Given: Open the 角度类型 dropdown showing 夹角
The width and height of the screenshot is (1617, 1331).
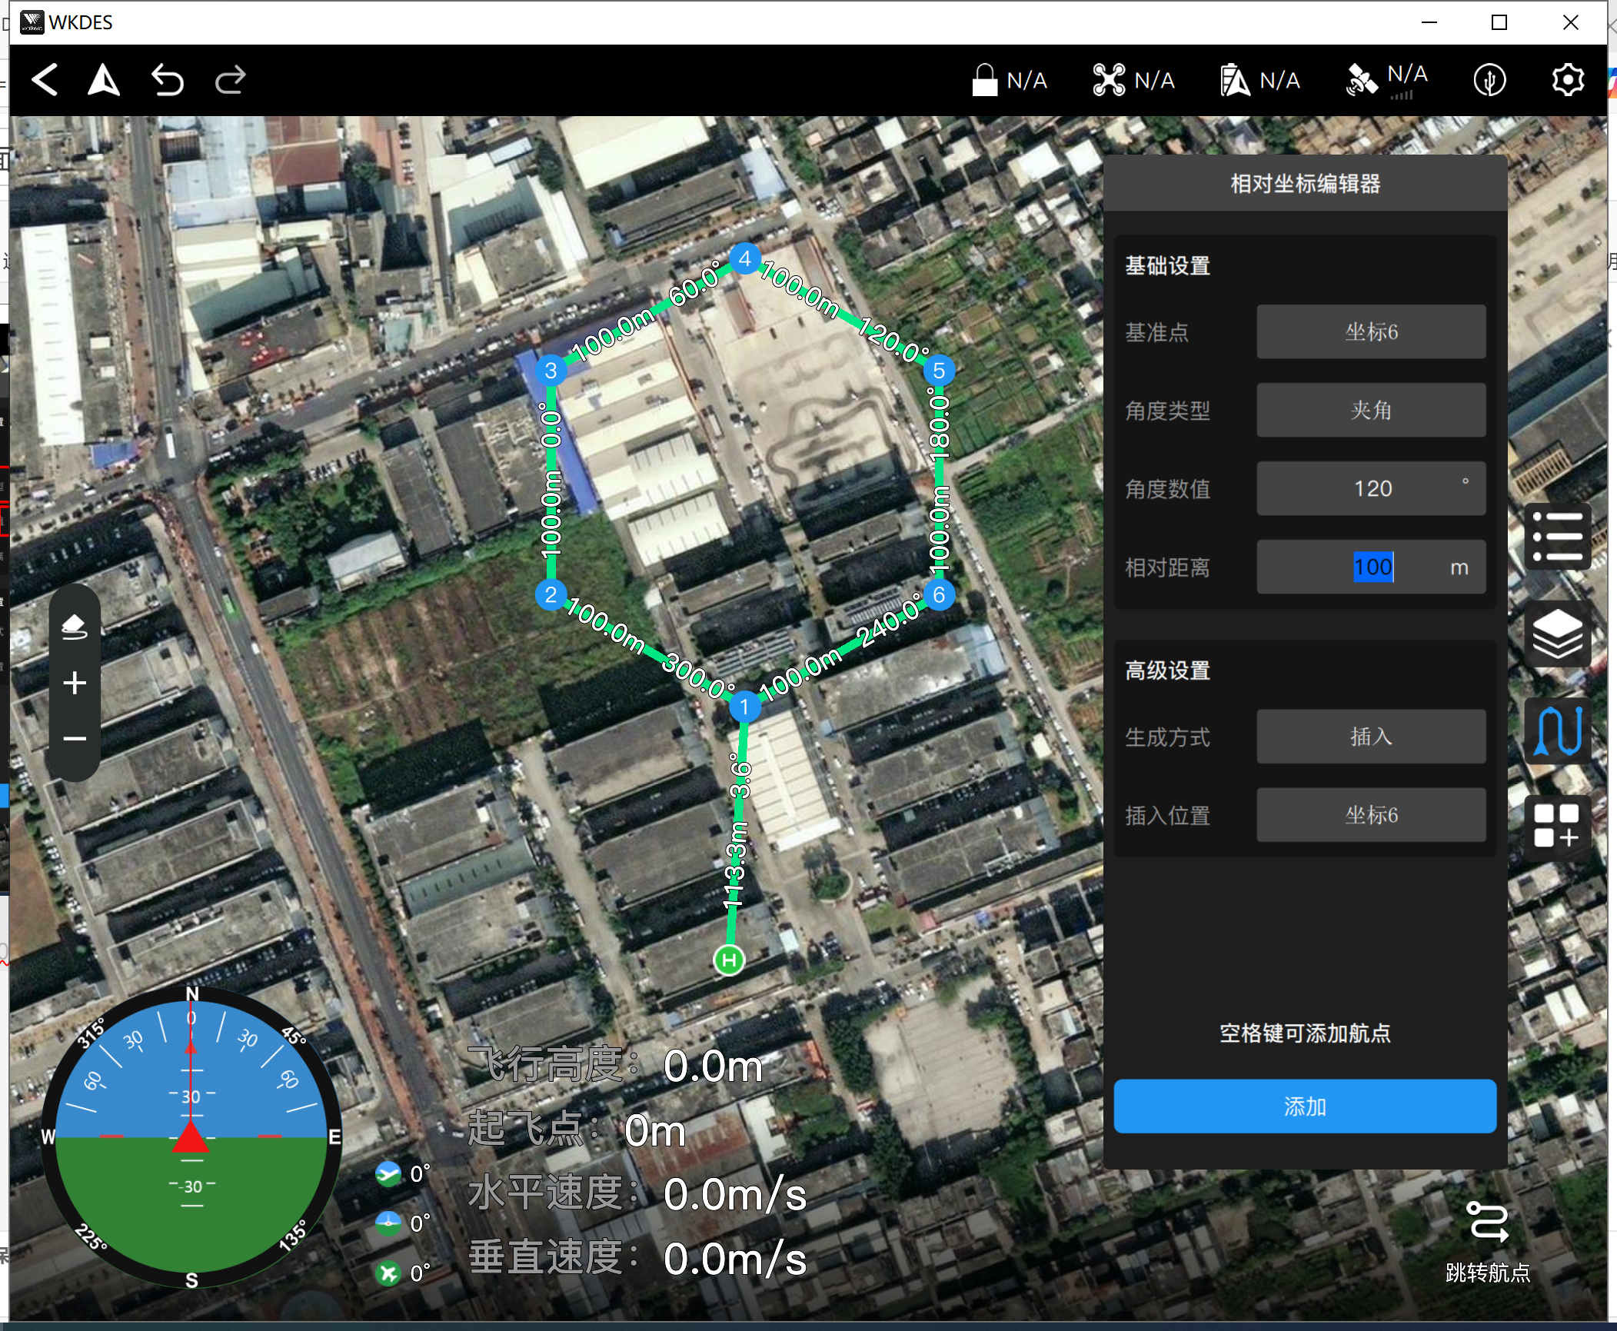Looking at the screenshot, I should point(1370,411).
